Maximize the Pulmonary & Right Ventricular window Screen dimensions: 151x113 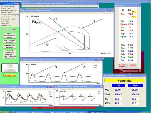coord(50,87)
